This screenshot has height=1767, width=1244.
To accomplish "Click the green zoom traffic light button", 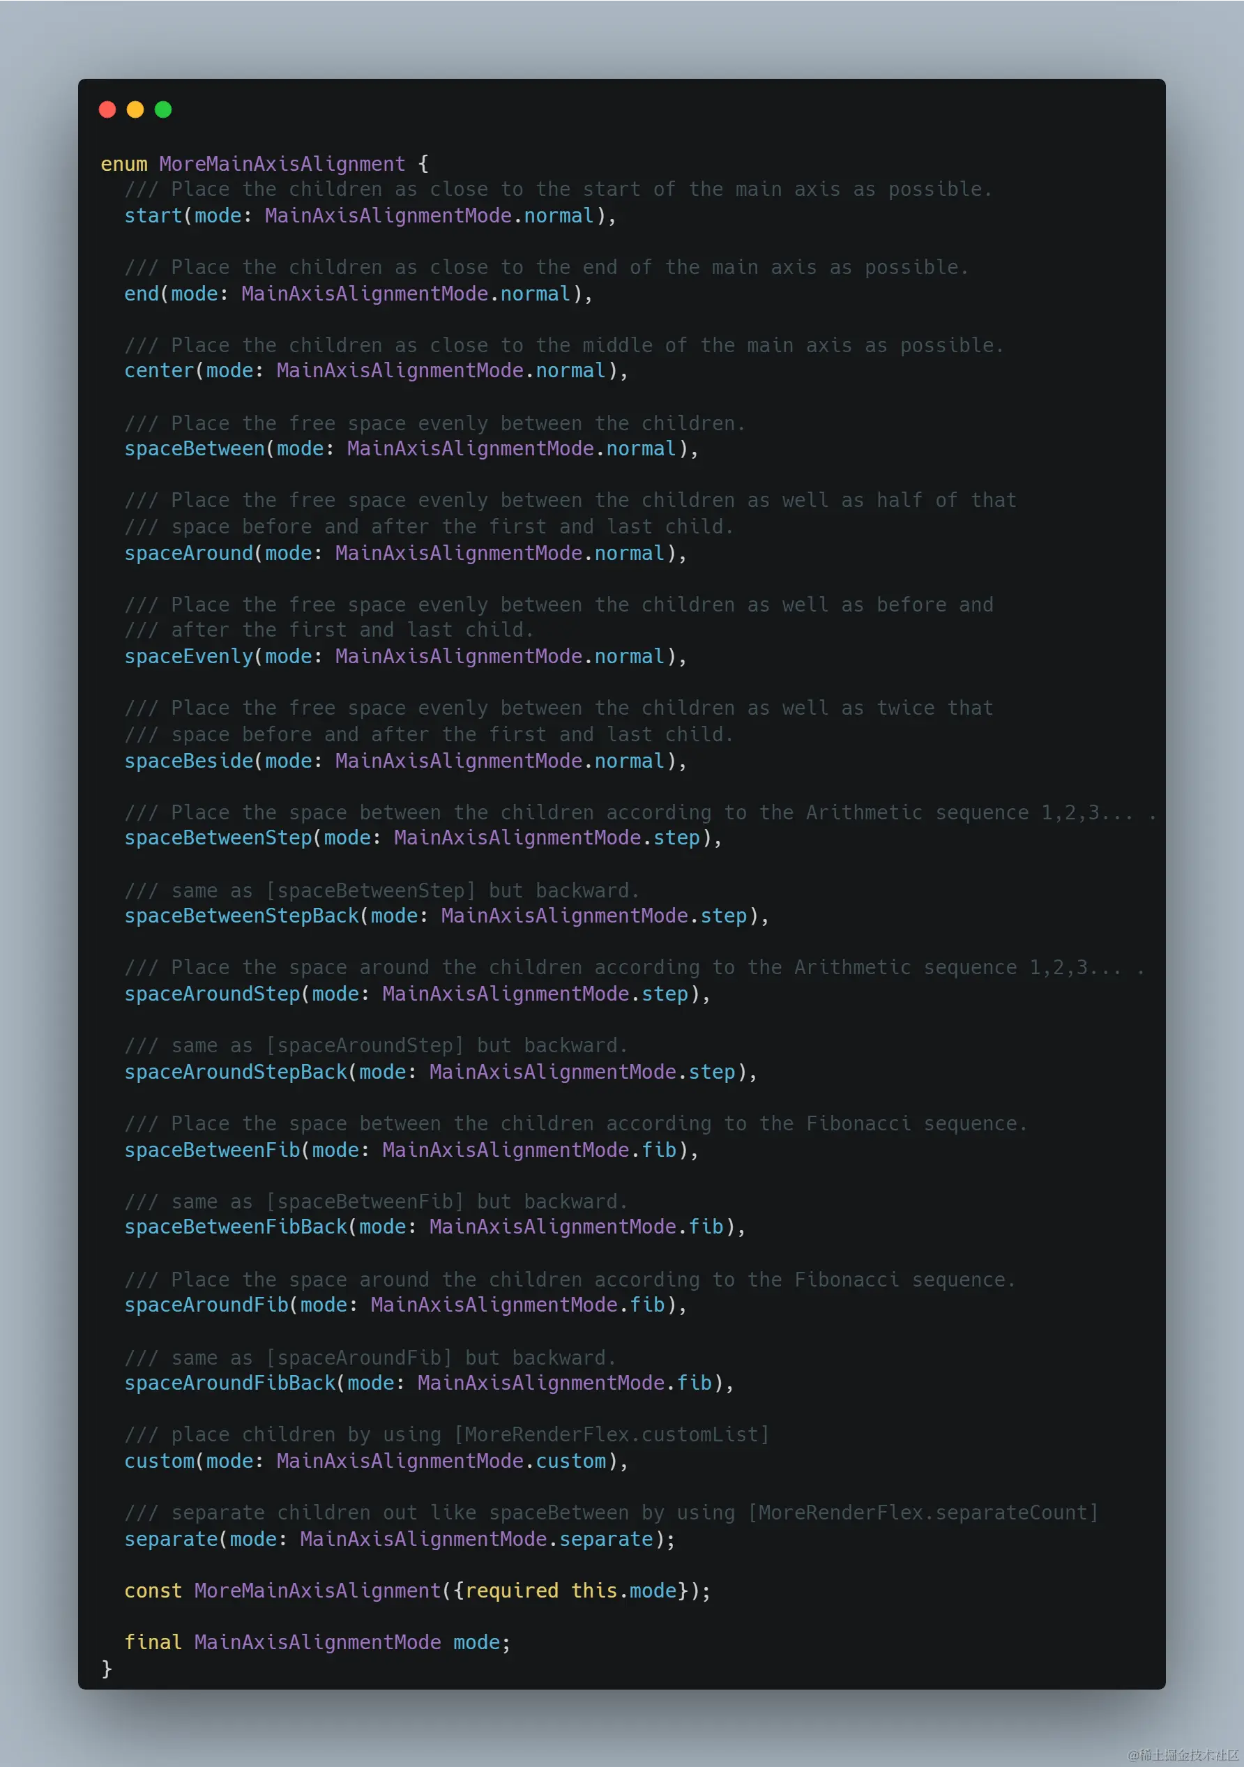I will [163, 109].
